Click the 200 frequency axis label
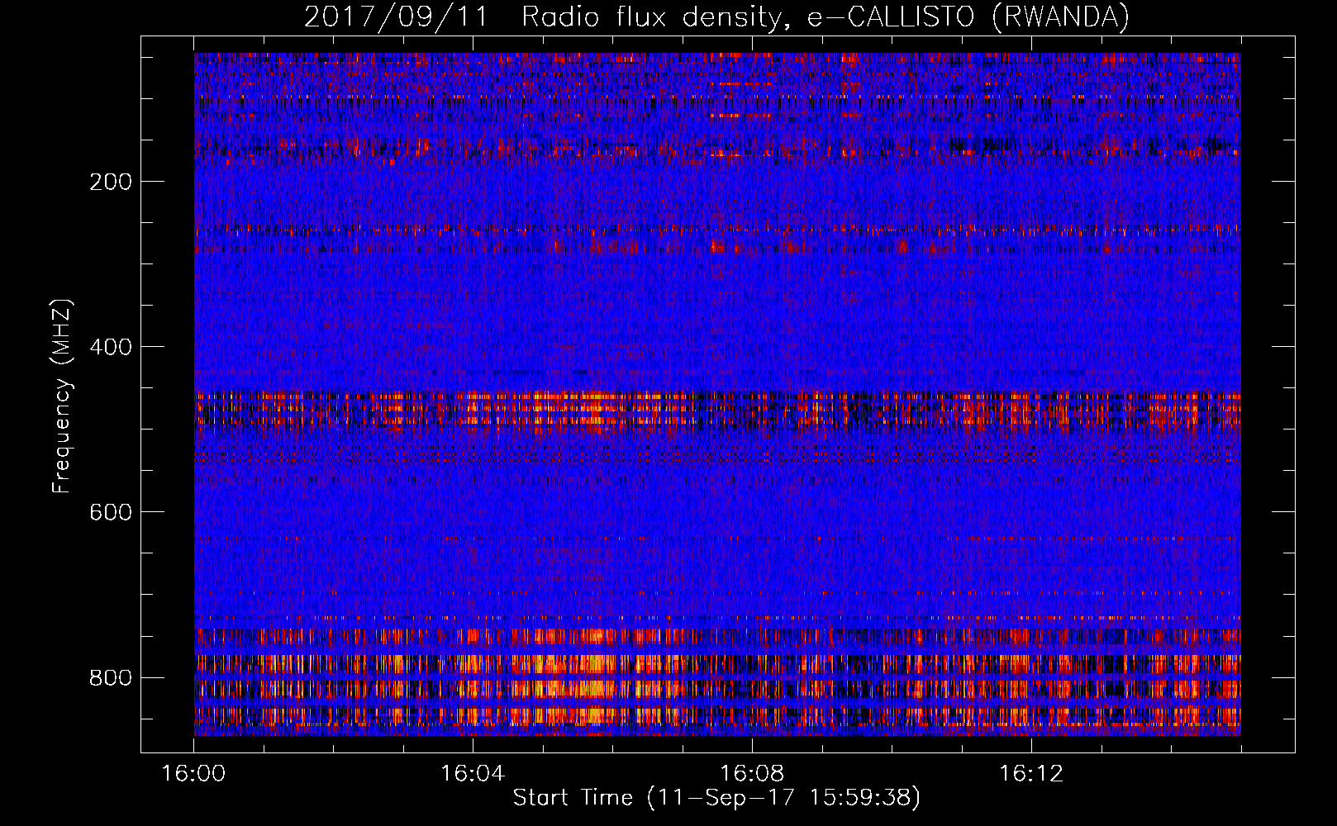Screen dimensions: 1337x826 111,182
